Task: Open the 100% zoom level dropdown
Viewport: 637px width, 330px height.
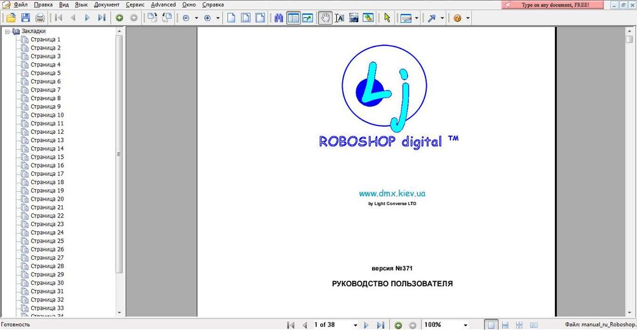Action: [x=465, y=325]
